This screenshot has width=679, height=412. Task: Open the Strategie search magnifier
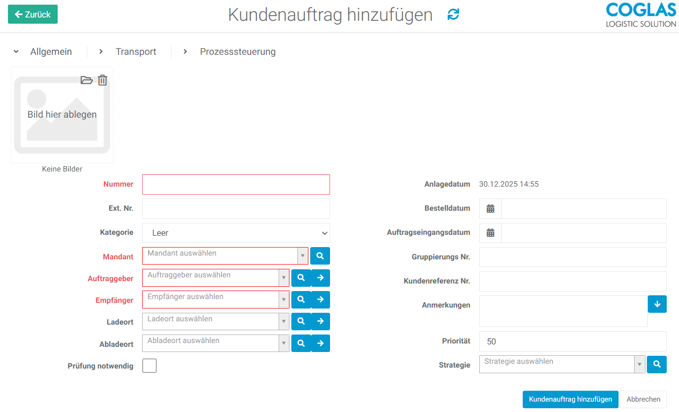point(657,364)
